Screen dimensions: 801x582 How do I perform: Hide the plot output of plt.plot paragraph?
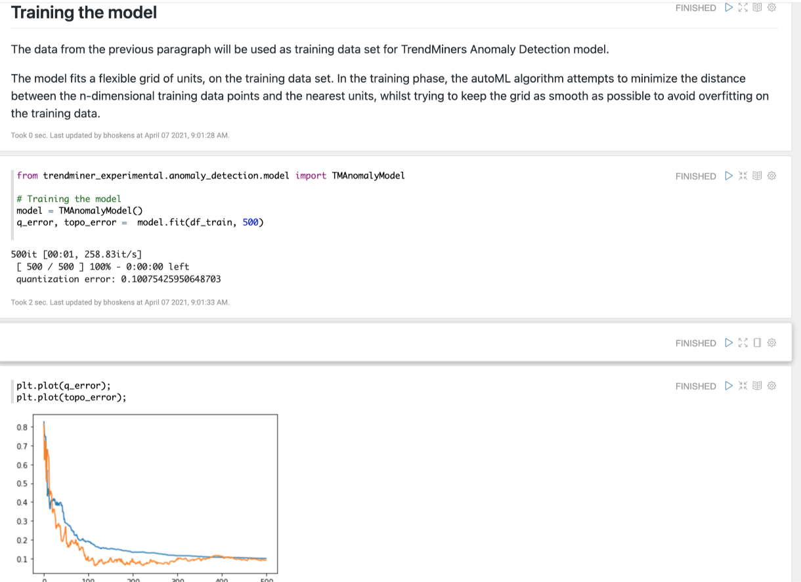tap(757, 386)
